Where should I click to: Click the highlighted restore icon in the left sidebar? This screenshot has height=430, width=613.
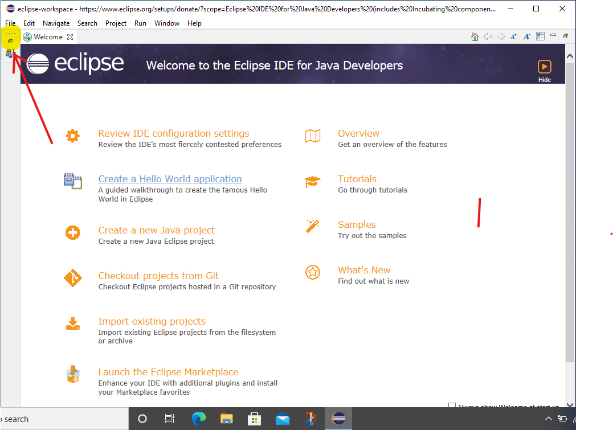click(x=10, y=40)
